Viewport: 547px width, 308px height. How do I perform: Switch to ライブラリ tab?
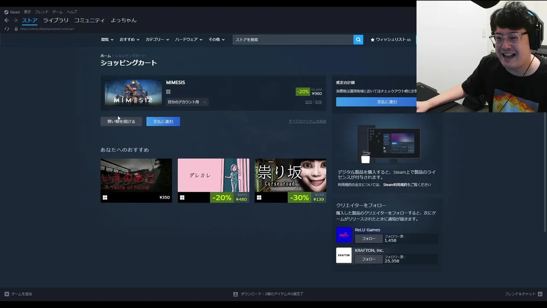56,20
